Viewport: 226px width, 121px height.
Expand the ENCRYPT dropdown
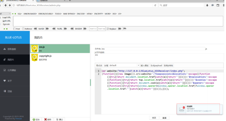tap(99, 14)
